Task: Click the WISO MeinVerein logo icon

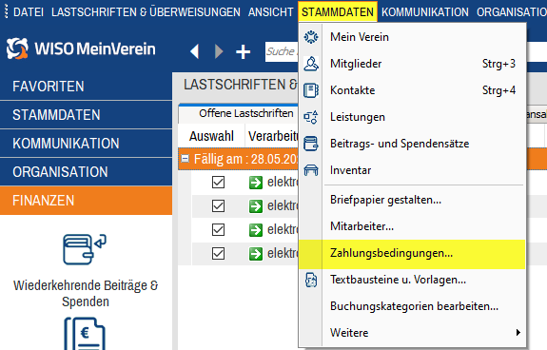Action: point(17,49)
